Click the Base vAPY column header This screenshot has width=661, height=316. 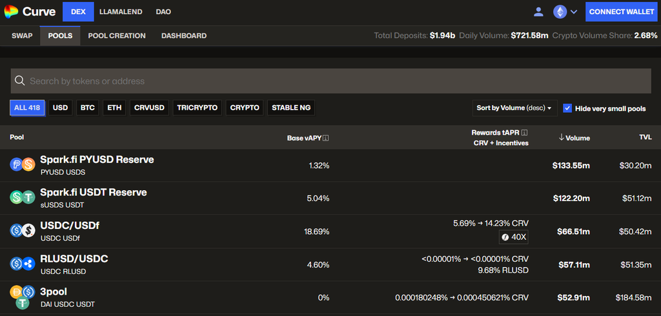(305, 138)
